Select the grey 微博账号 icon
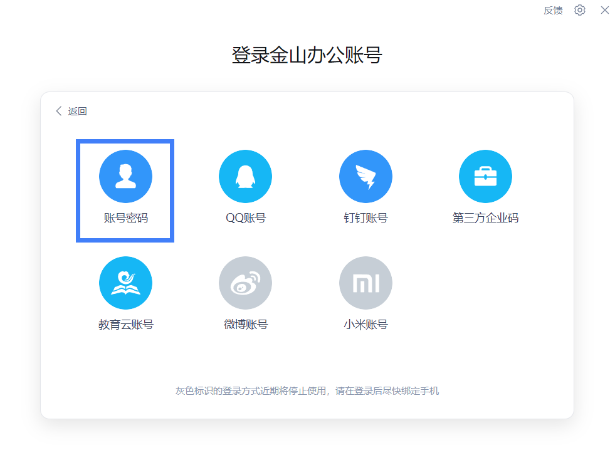Image resolution: width=615 pixels, height=460 pixels. coord(246,283)
